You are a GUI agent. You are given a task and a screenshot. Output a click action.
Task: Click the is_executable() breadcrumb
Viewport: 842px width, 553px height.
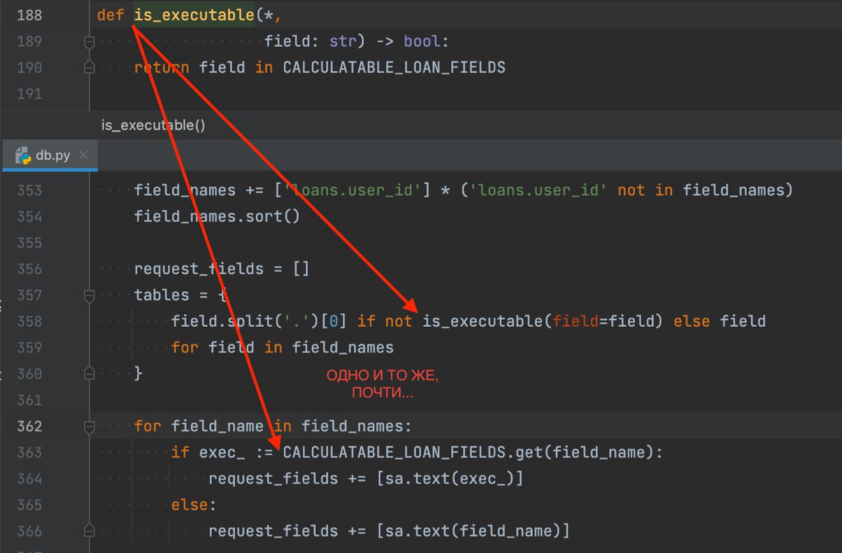[x=153, y=125]
